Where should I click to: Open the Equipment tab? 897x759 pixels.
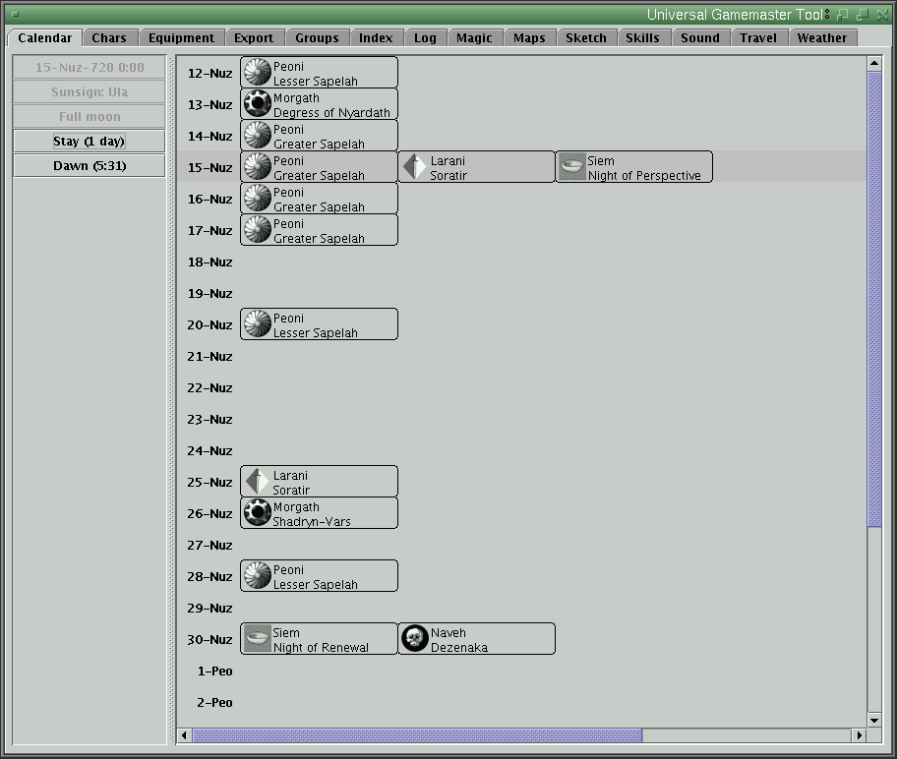point(181,37)
